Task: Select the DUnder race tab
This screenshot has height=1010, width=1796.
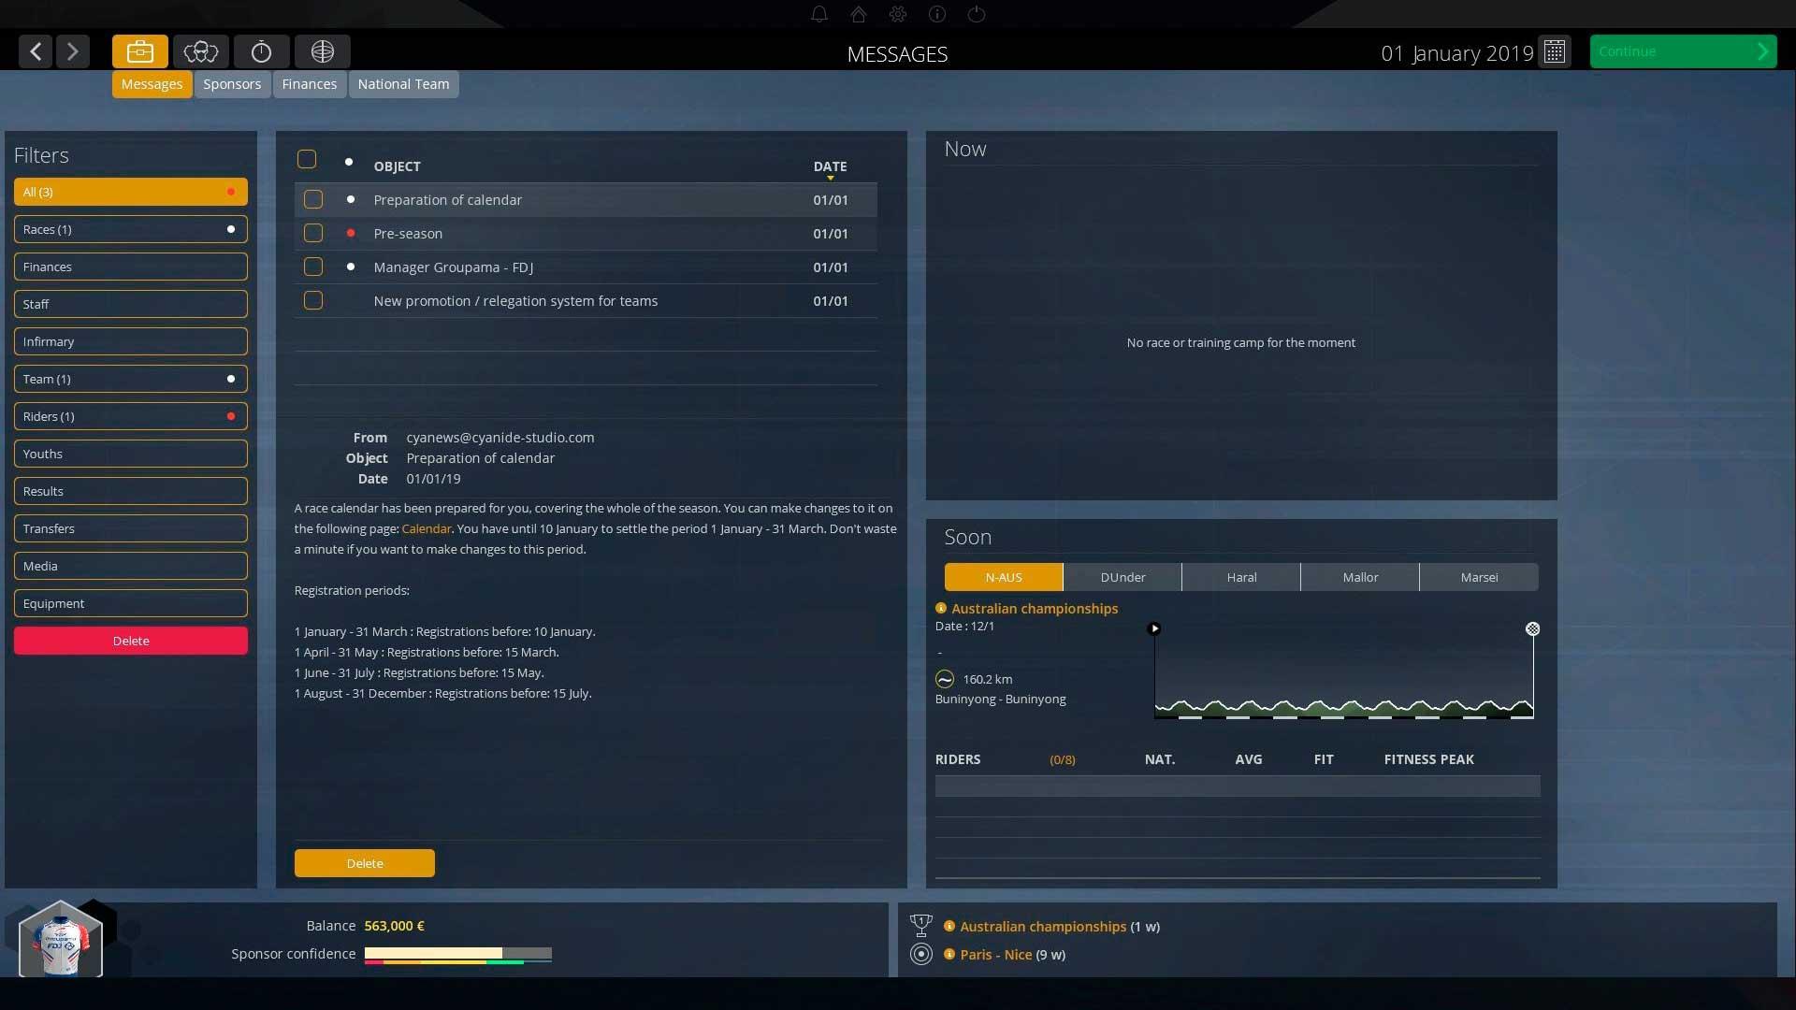Action: point(1122,577)
